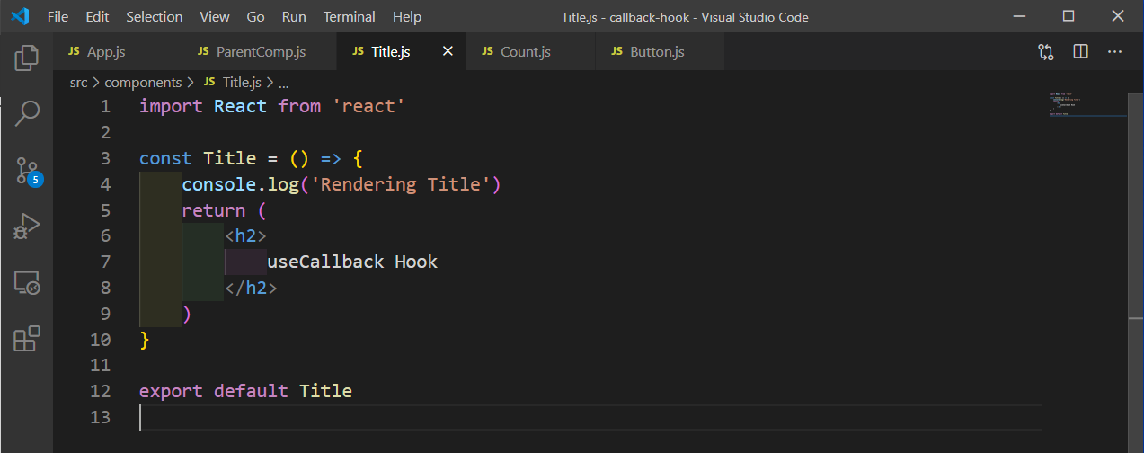The height and width of the screenshot is (453, 1144).
Task: Click line number 10 in gutter
Action: tap(101, 340)
